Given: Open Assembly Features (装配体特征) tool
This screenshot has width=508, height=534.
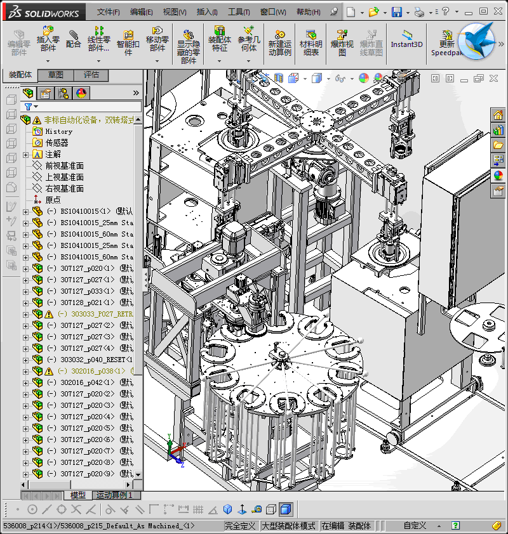Looking at the screenshot, I should pyautogui.click(x=219, y=39).
